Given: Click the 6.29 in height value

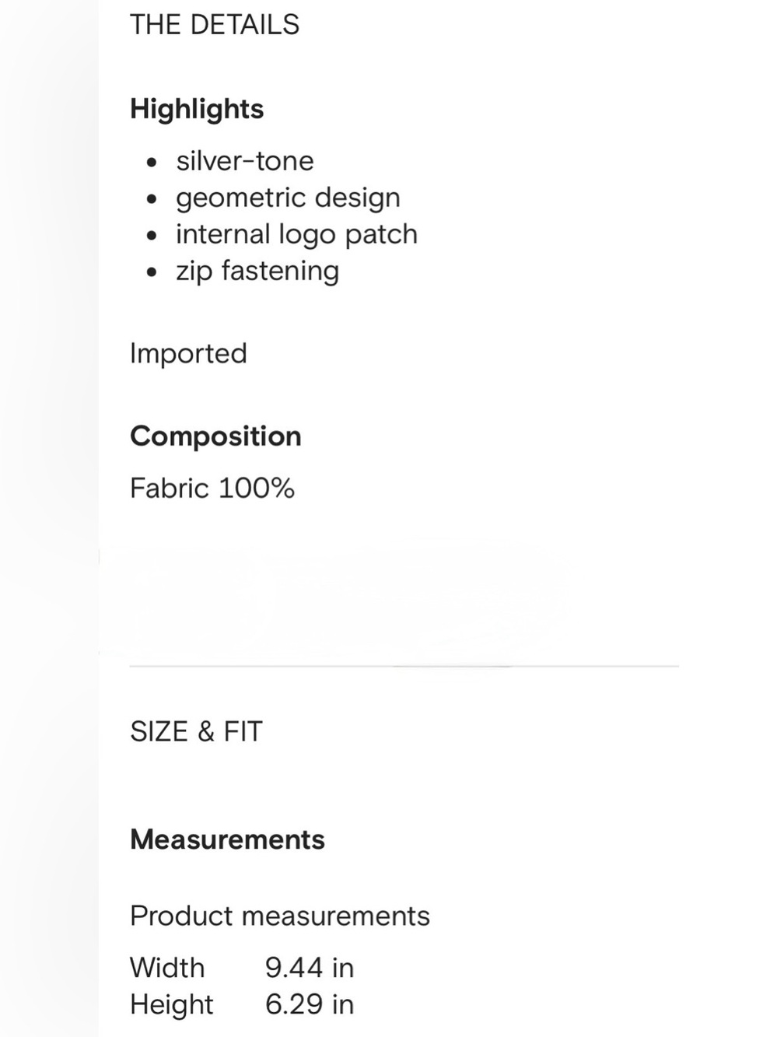Looking at the screenshot, I should [310, 1004].
